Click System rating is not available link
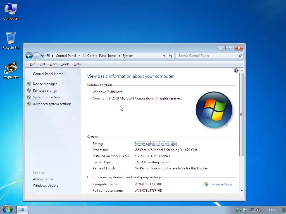This screenshot has width=286, height=214. [x=156, y=144]
